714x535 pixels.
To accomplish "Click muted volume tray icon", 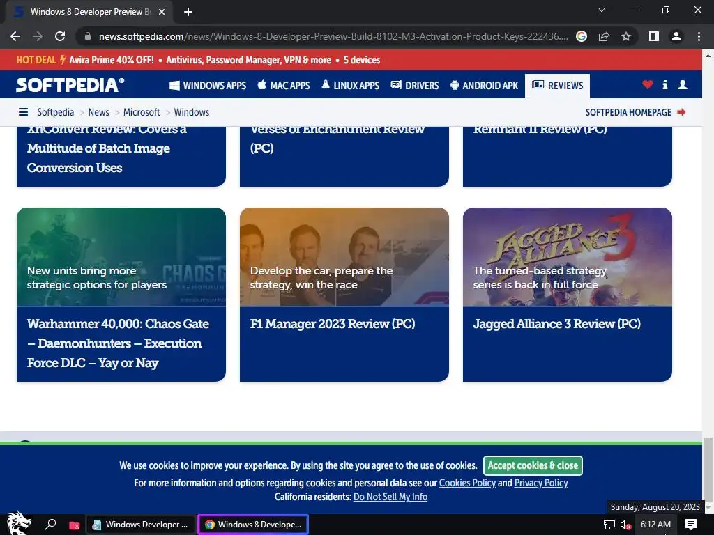I will pos(625,525).
